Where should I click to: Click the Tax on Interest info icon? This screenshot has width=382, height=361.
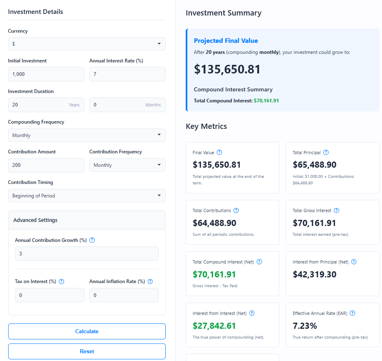61,281
